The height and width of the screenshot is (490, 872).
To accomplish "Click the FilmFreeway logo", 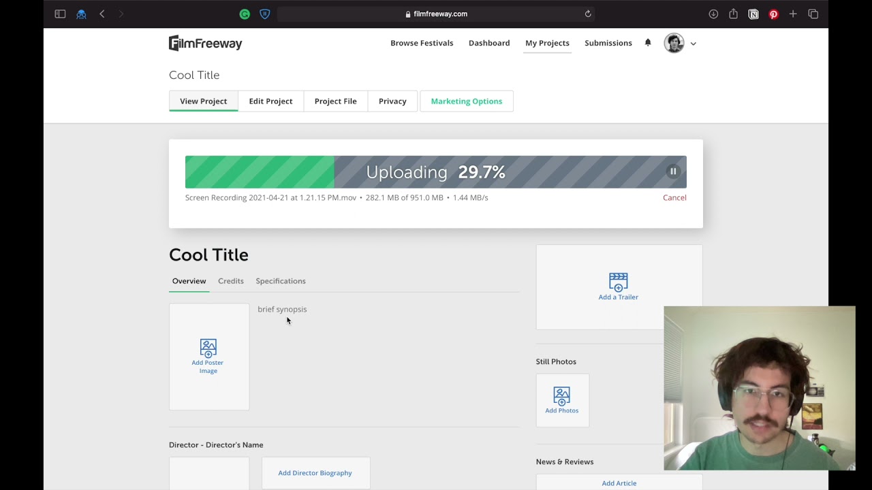I will pyautogui.click(x=205, y=44).
